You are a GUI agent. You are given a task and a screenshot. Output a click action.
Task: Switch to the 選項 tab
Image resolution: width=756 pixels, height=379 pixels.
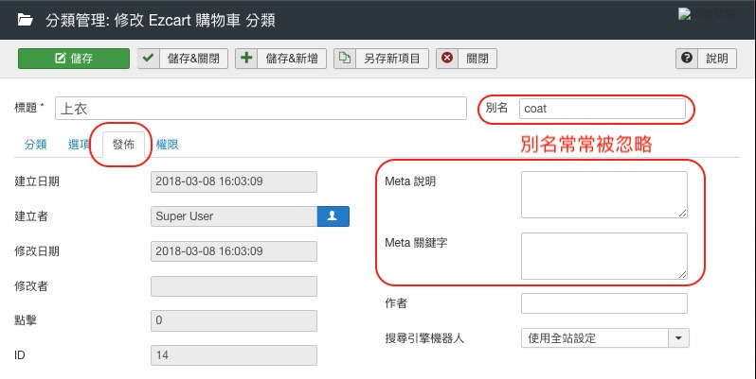[80, 145]
